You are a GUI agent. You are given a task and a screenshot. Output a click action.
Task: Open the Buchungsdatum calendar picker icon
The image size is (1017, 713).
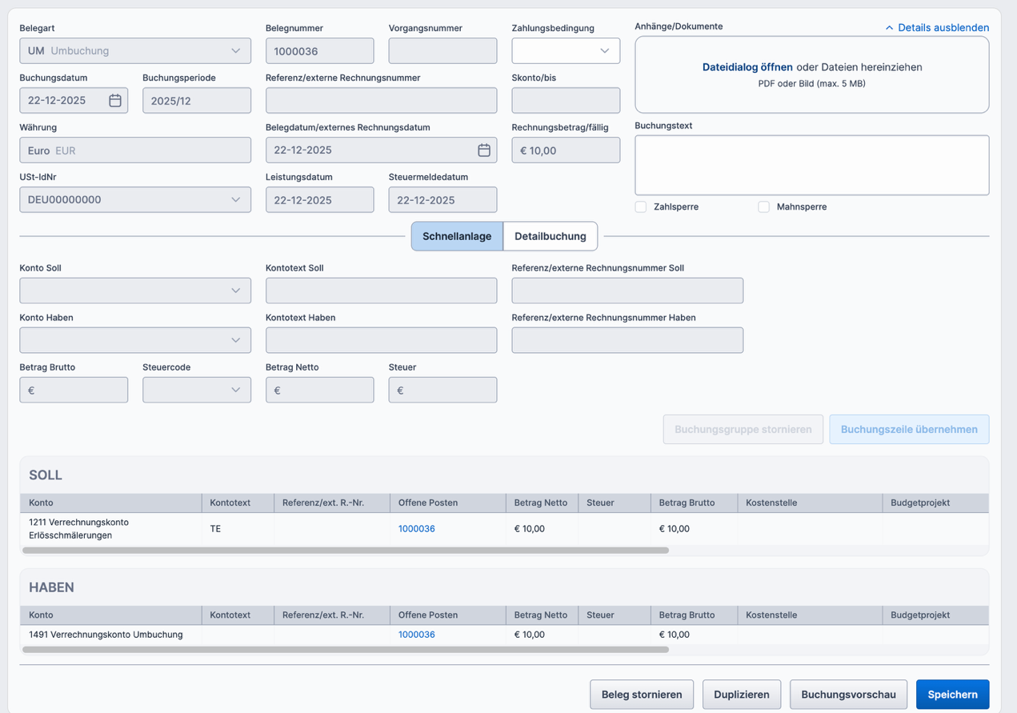(x=115, y=101)
